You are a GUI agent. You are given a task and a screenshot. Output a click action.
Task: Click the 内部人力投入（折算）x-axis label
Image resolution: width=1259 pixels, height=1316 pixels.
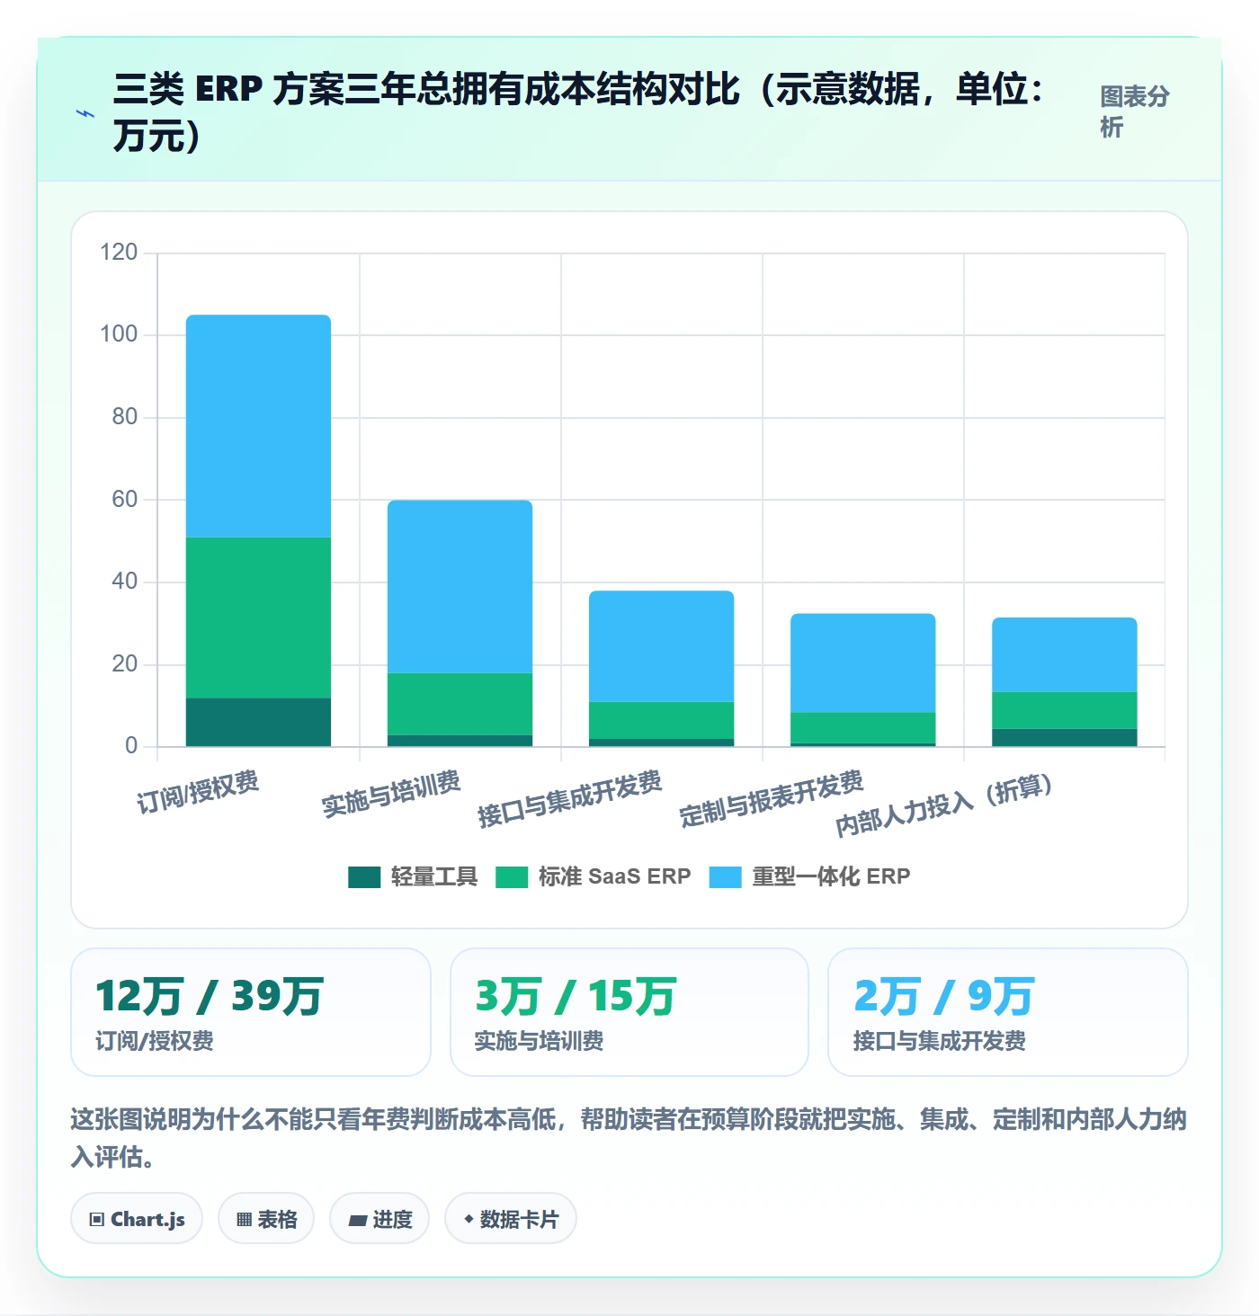pyautogui.click(x=944, y=804)
